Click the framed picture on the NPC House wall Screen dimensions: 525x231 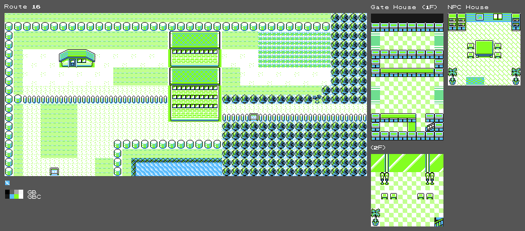coord(480,17)
